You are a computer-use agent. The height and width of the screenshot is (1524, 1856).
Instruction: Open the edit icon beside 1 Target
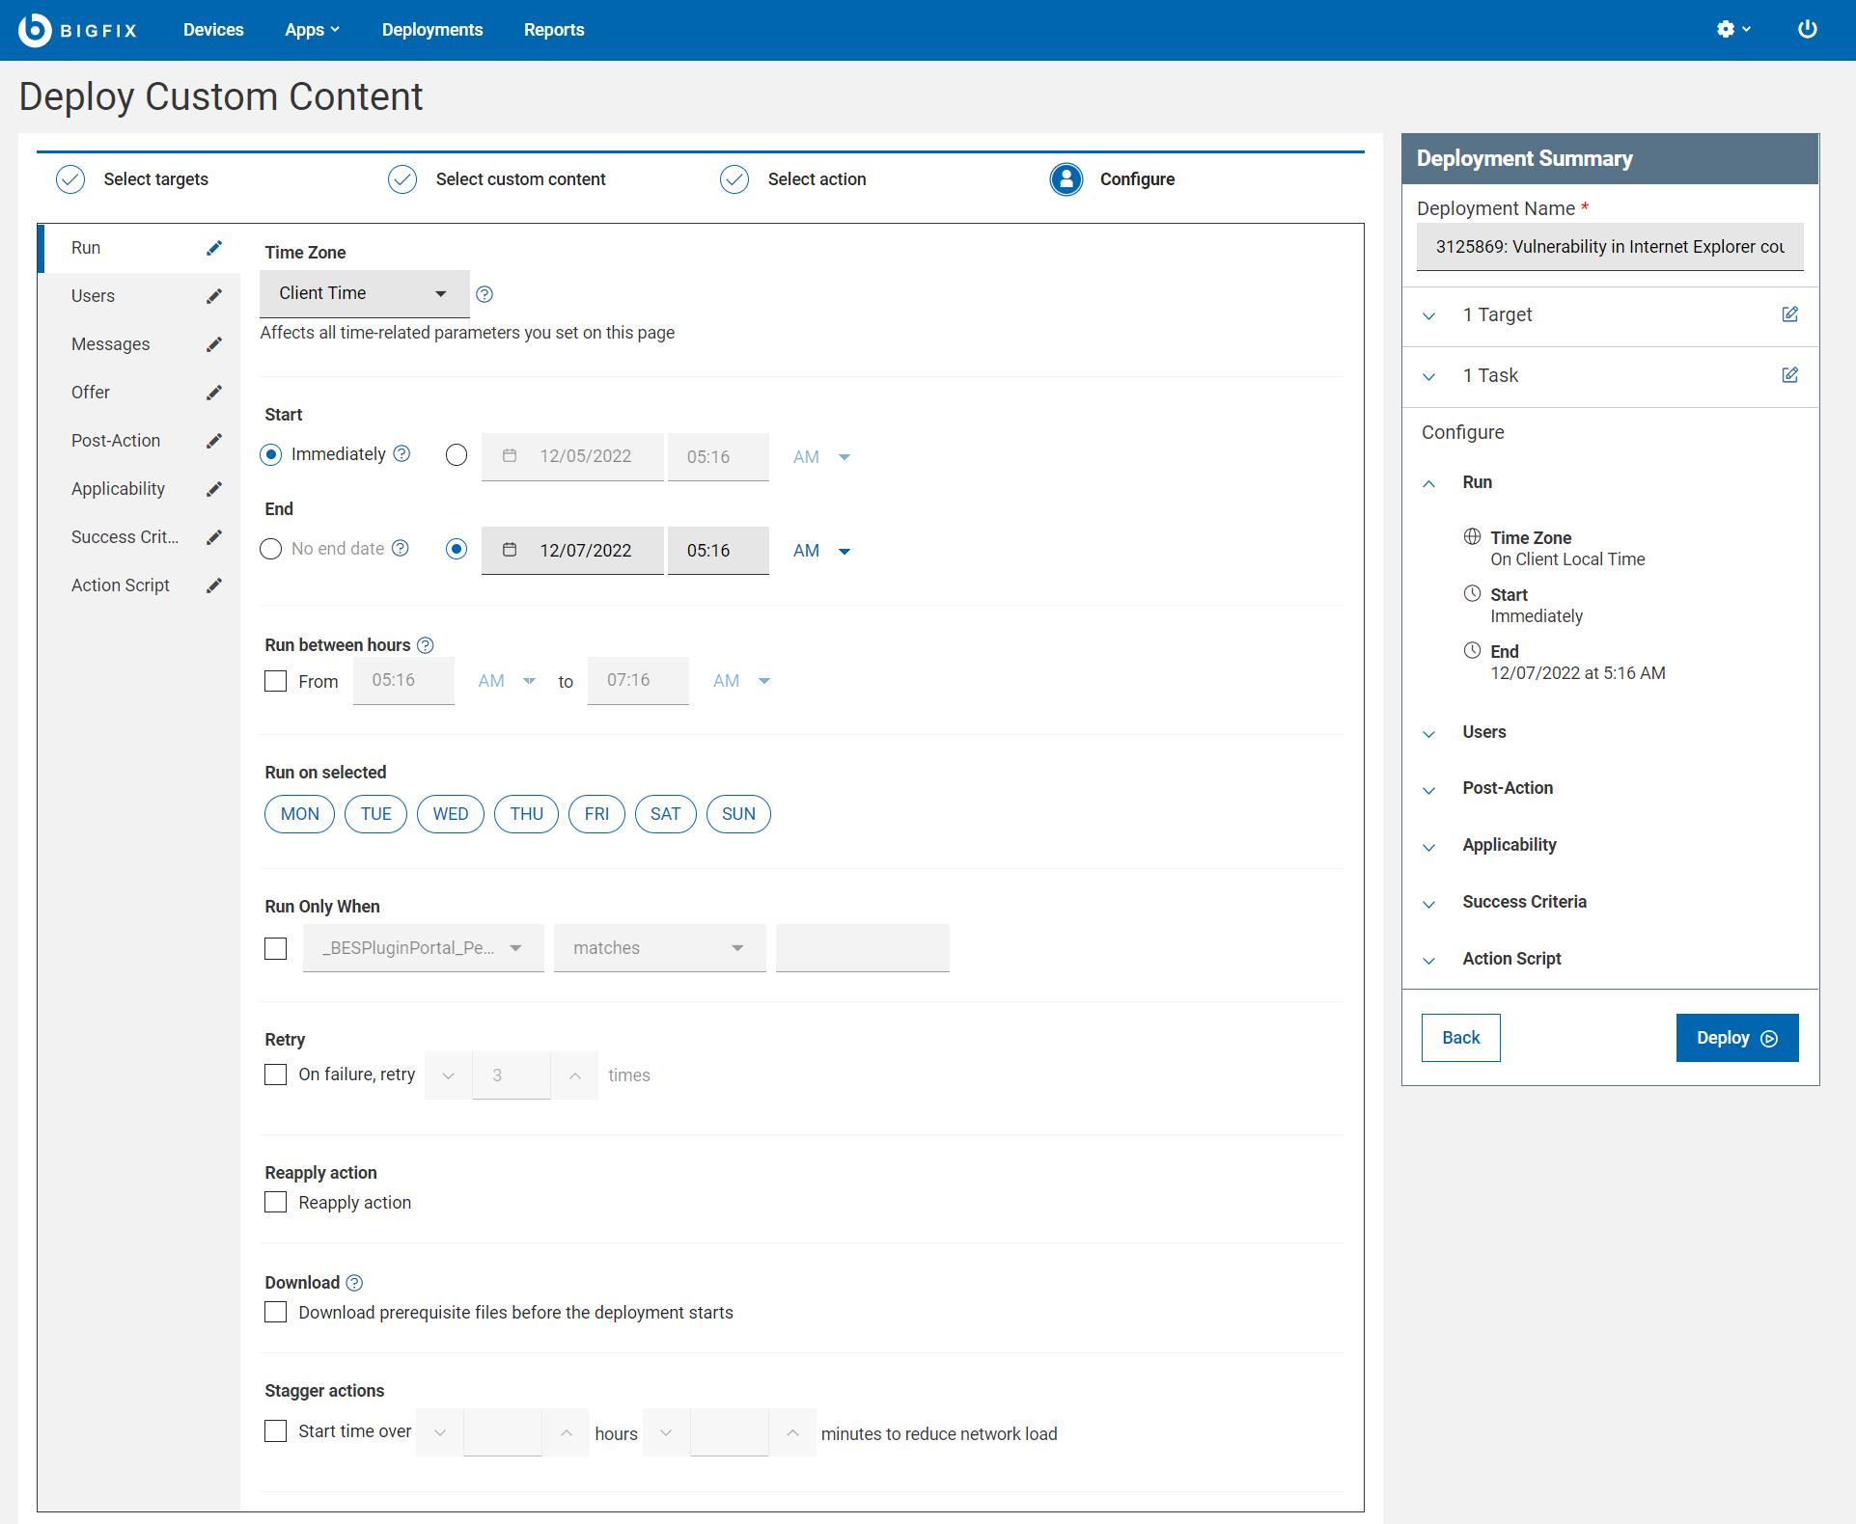[x=1790, y=313]
